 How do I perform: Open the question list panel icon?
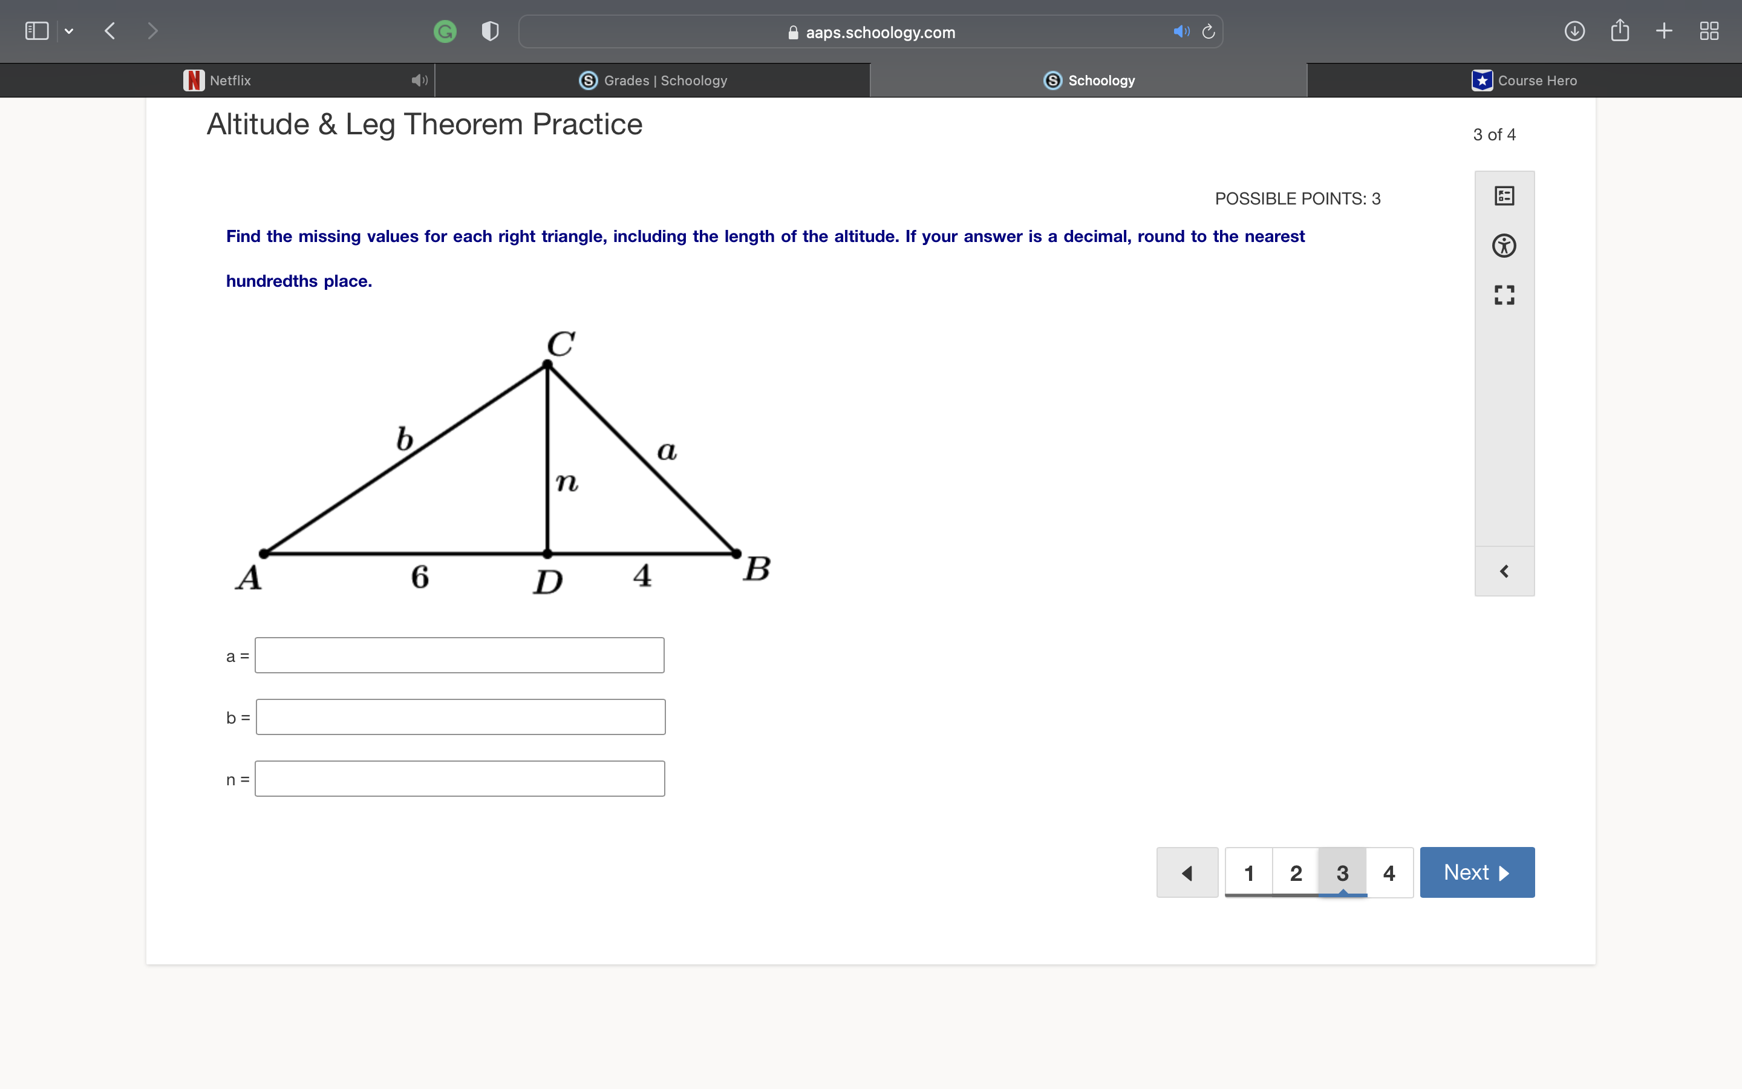click(x=1504, y=196)
